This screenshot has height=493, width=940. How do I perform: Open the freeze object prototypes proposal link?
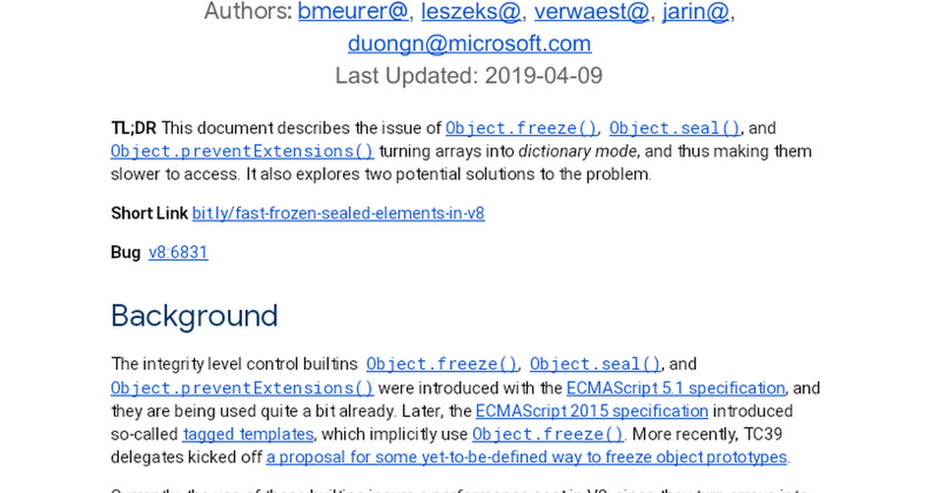[x=527, y=457]
